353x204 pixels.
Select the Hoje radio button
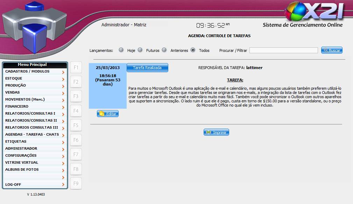pos(121,50)
